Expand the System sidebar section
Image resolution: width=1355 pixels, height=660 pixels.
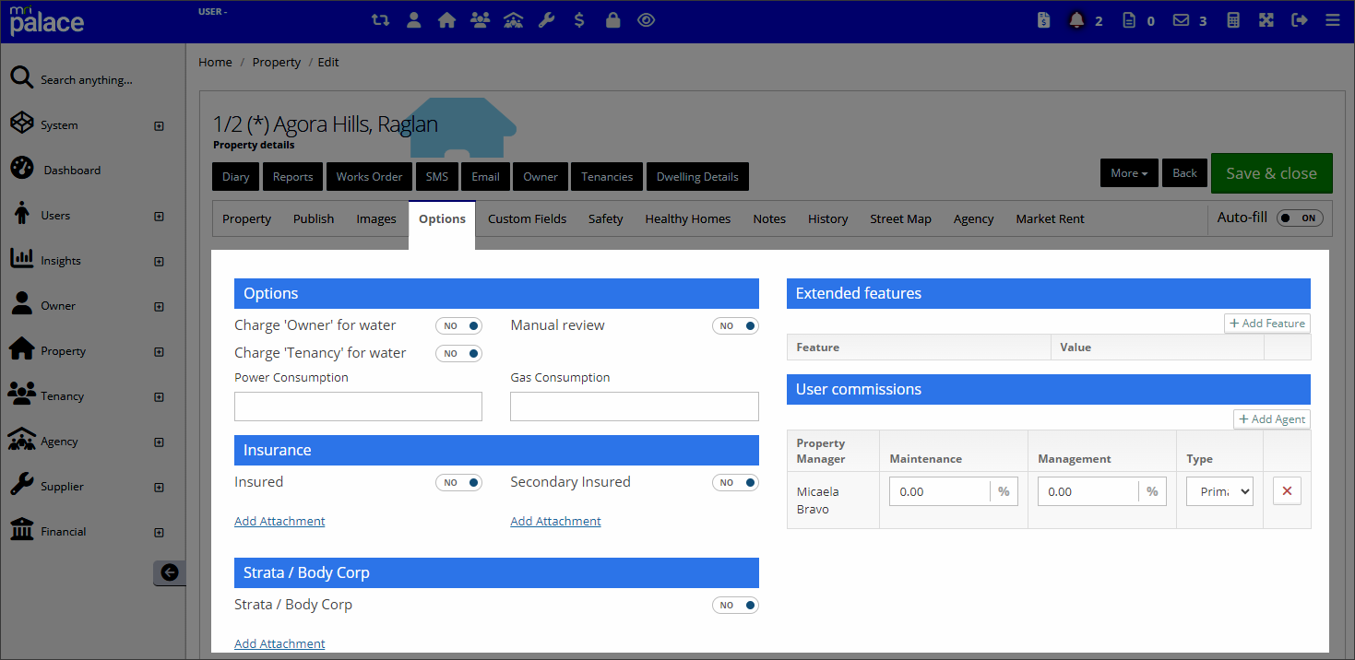tap(159, 125)
